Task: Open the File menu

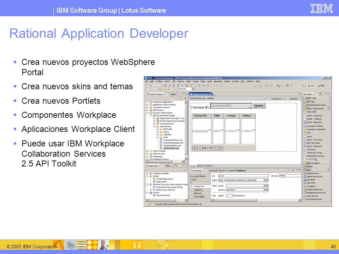Action: pos(147,81)
